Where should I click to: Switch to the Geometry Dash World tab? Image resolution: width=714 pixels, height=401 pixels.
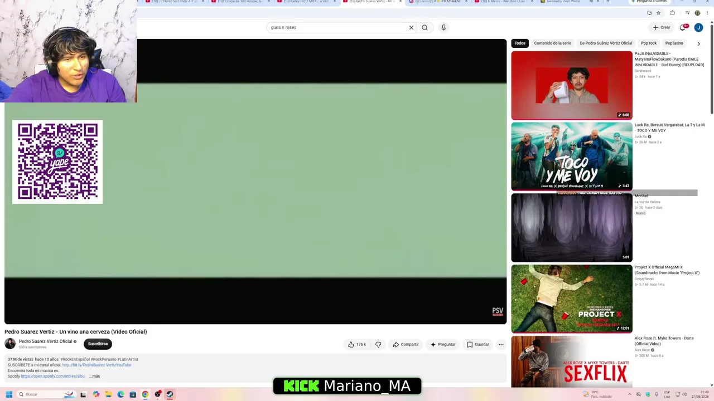coord(571,2)
